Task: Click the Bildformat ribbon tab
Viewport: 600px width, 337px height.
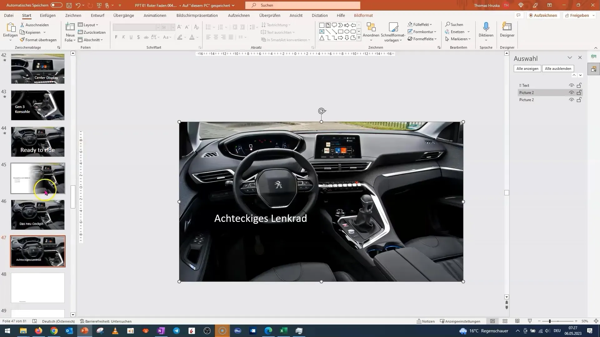Action: click(x=363, y=15)
